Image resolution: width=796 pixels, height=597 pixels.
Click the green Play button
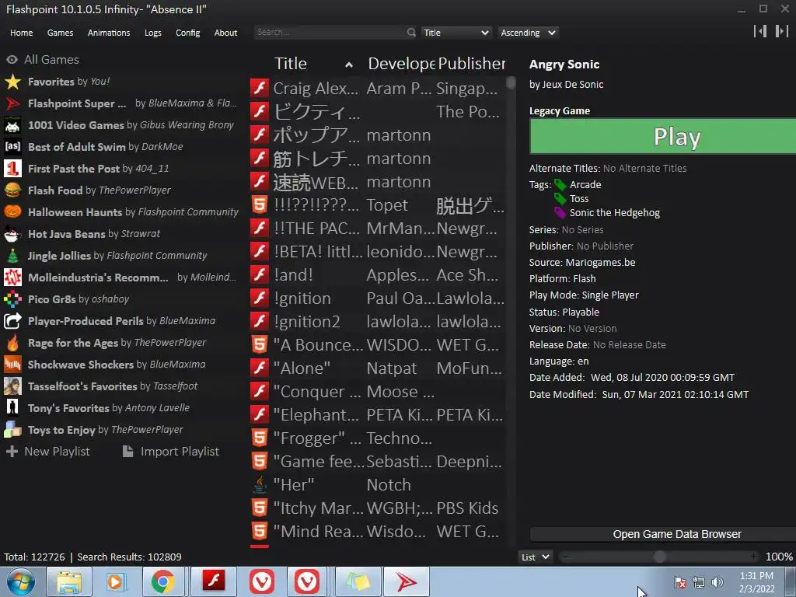click(662, 136)
